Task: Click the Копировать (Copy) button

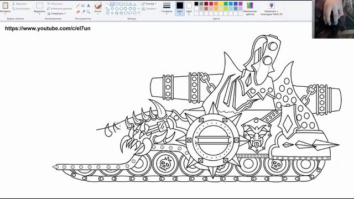Action: coord(21,9)
